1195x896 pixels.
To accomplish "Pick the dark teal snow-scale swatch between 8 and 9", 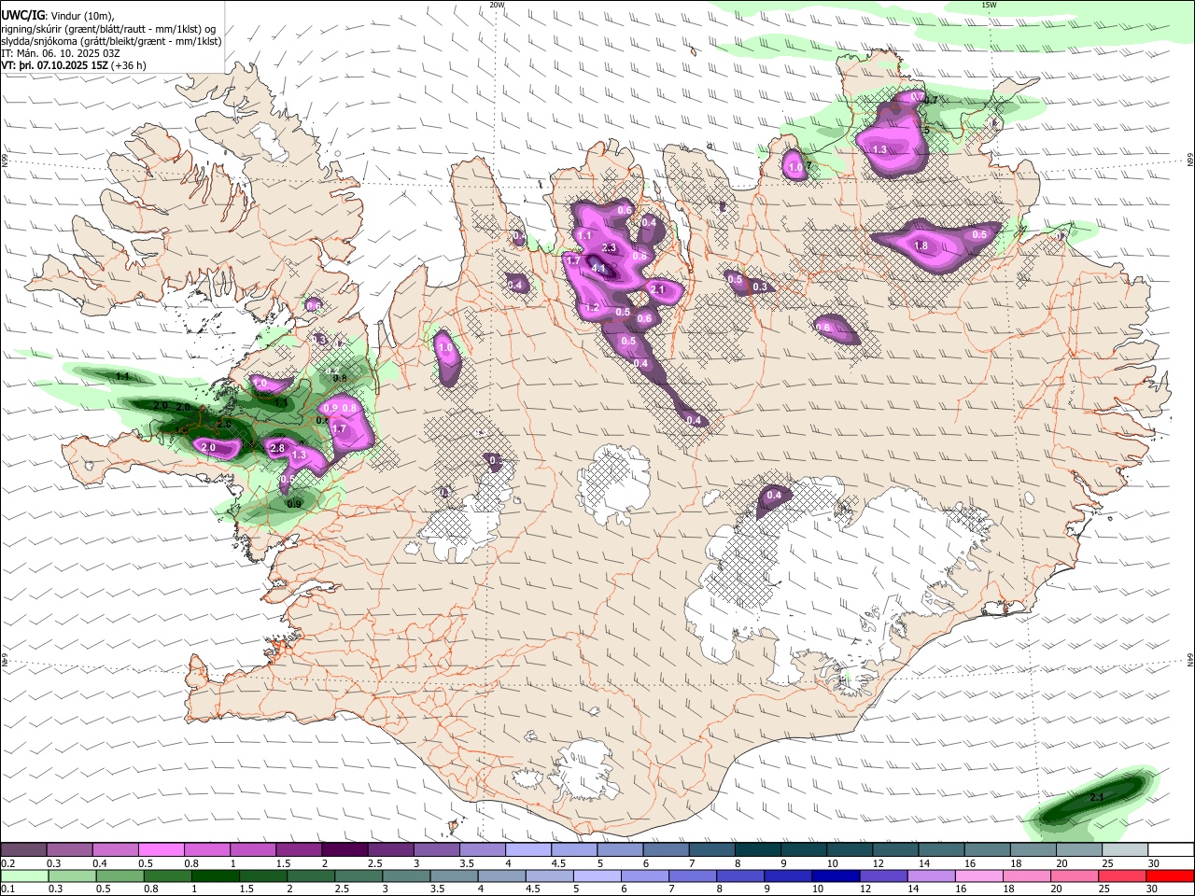I will [x=758, y=849].
